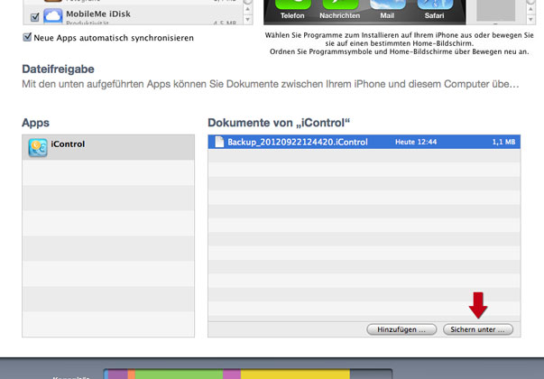Click the Nachrichten icon on iPhone dock
The height and width of the screenshot is (379, 544).
click(340, 5)
